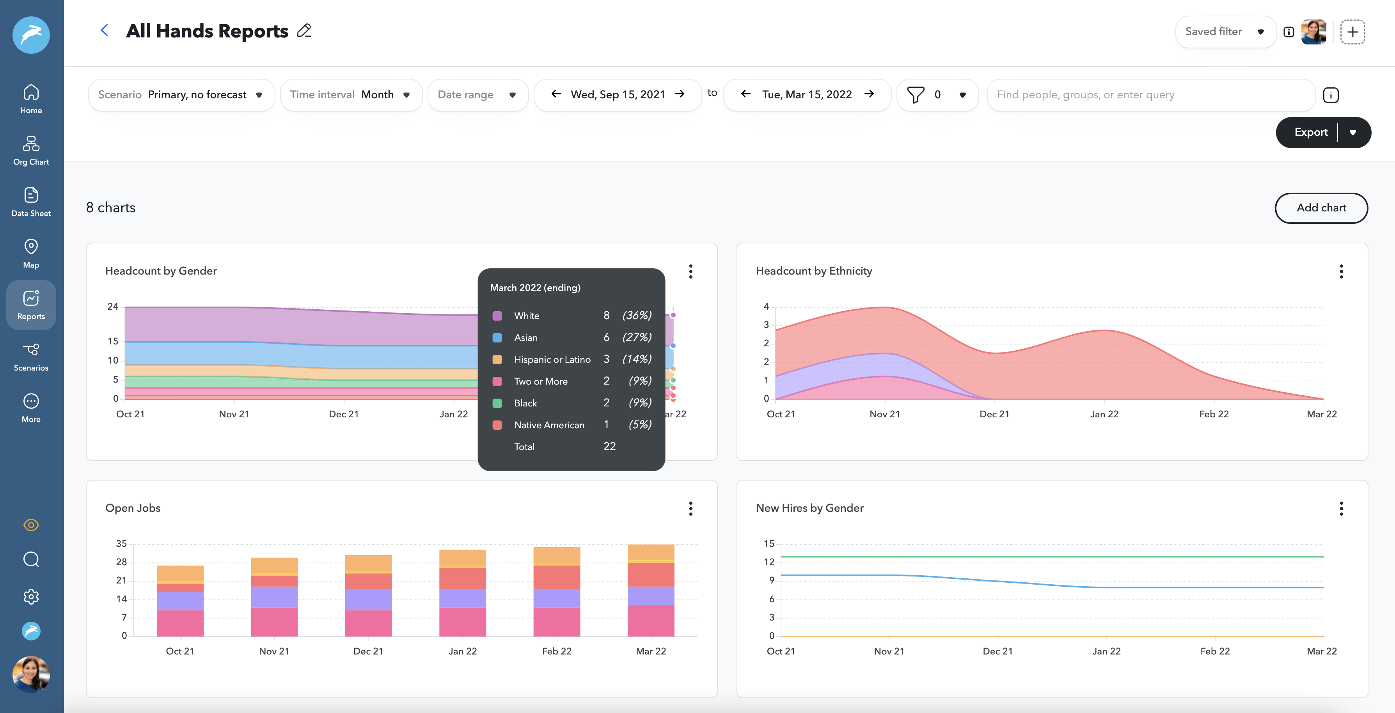Open the Map view in sidebar

click(x=31, y=254)
